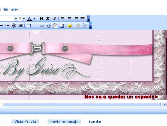Apply italic with the K icon
The height and width of the screenshot is (126, 167).
pyautogui.click(x=48, y=19)
